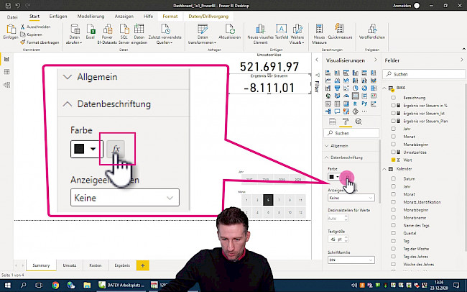Open Daten abrufen dropdown

[x=75, y=40]
